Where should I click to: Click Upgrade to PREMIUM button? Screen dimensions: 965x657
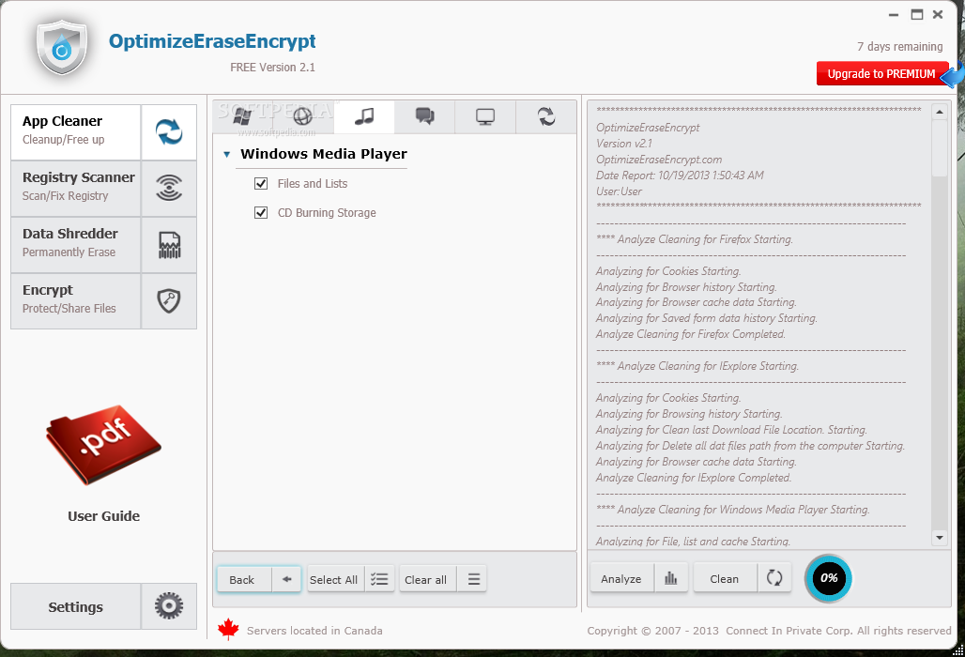[x=881, y=74]
